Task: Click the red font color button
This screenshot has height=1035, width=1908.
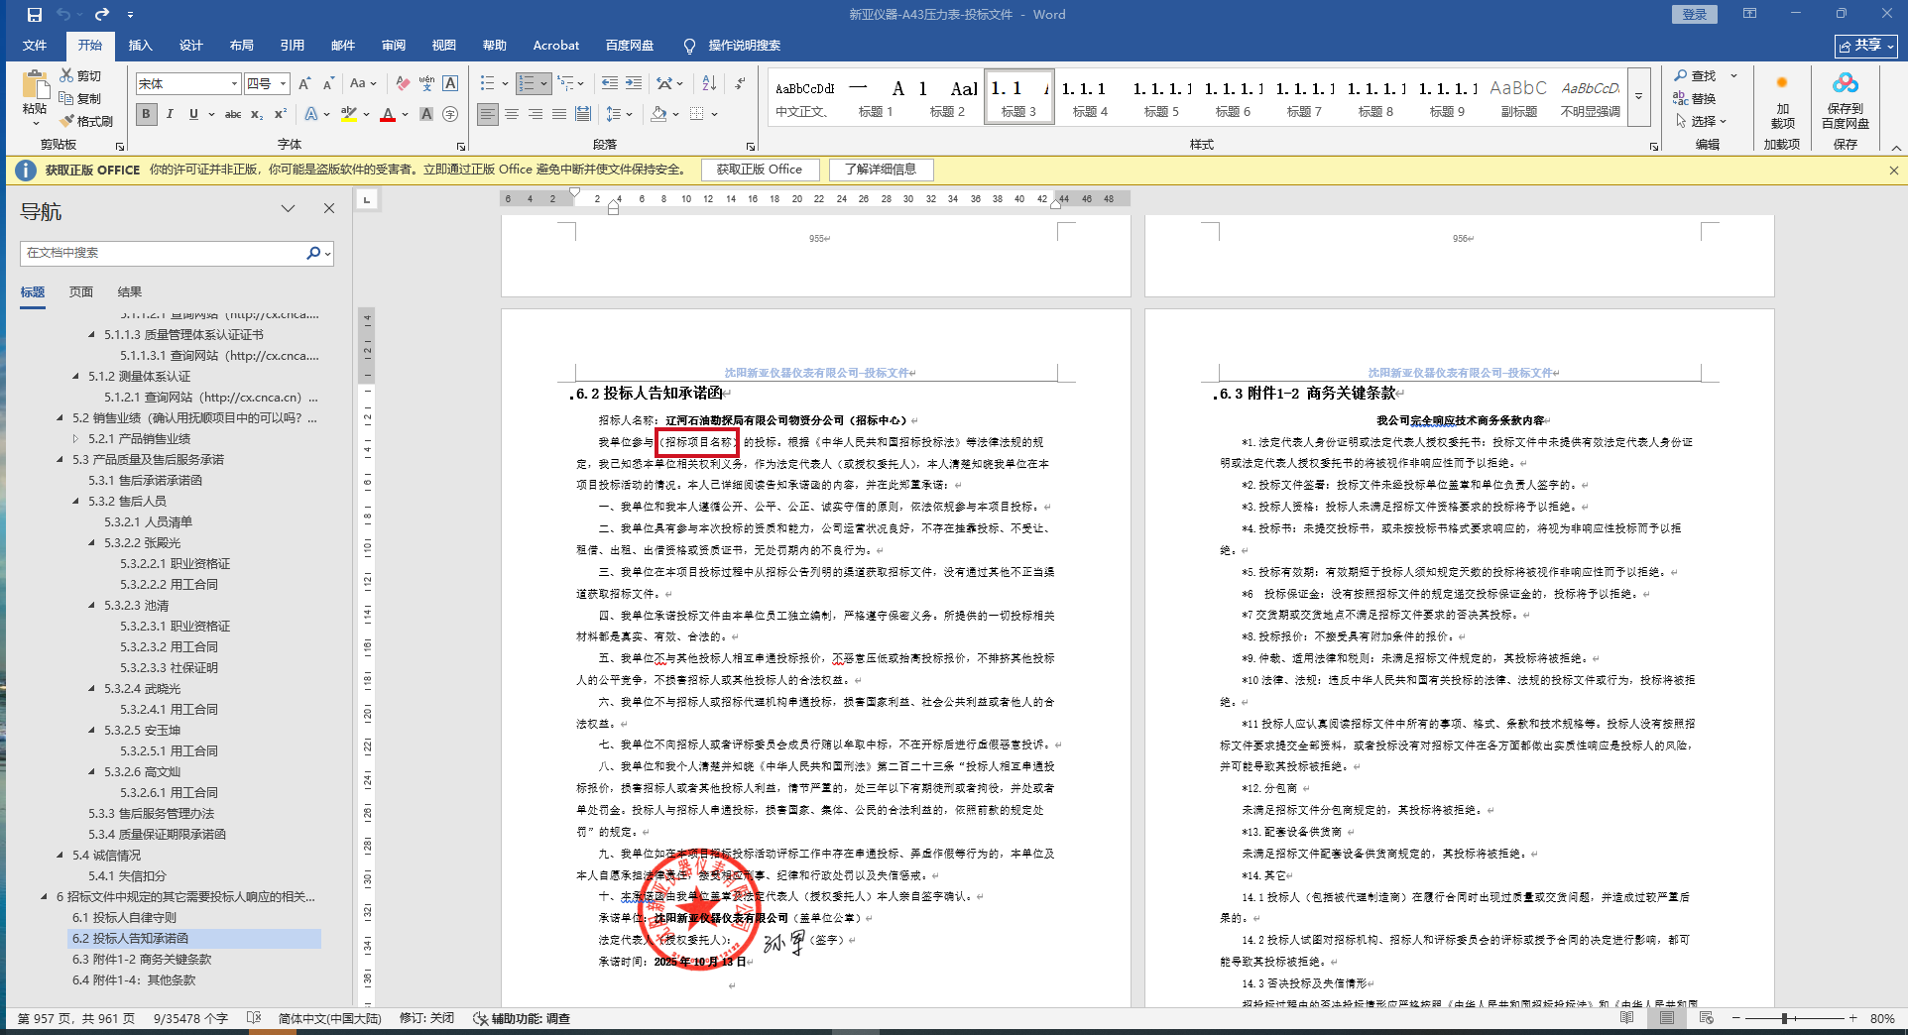Action: coord(388,114)
